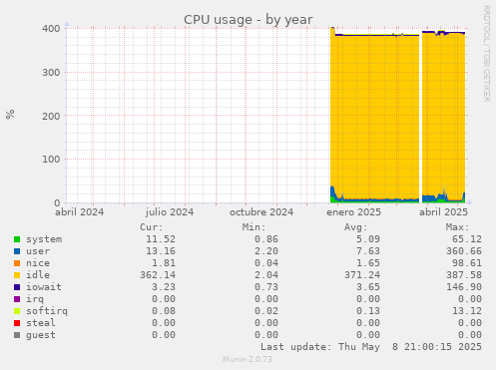Click the blue user legend swatch

tap(17, 251)
